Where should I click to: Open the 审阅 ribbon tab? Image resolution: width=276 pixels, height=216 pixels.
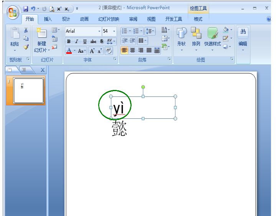pos(133,19)
